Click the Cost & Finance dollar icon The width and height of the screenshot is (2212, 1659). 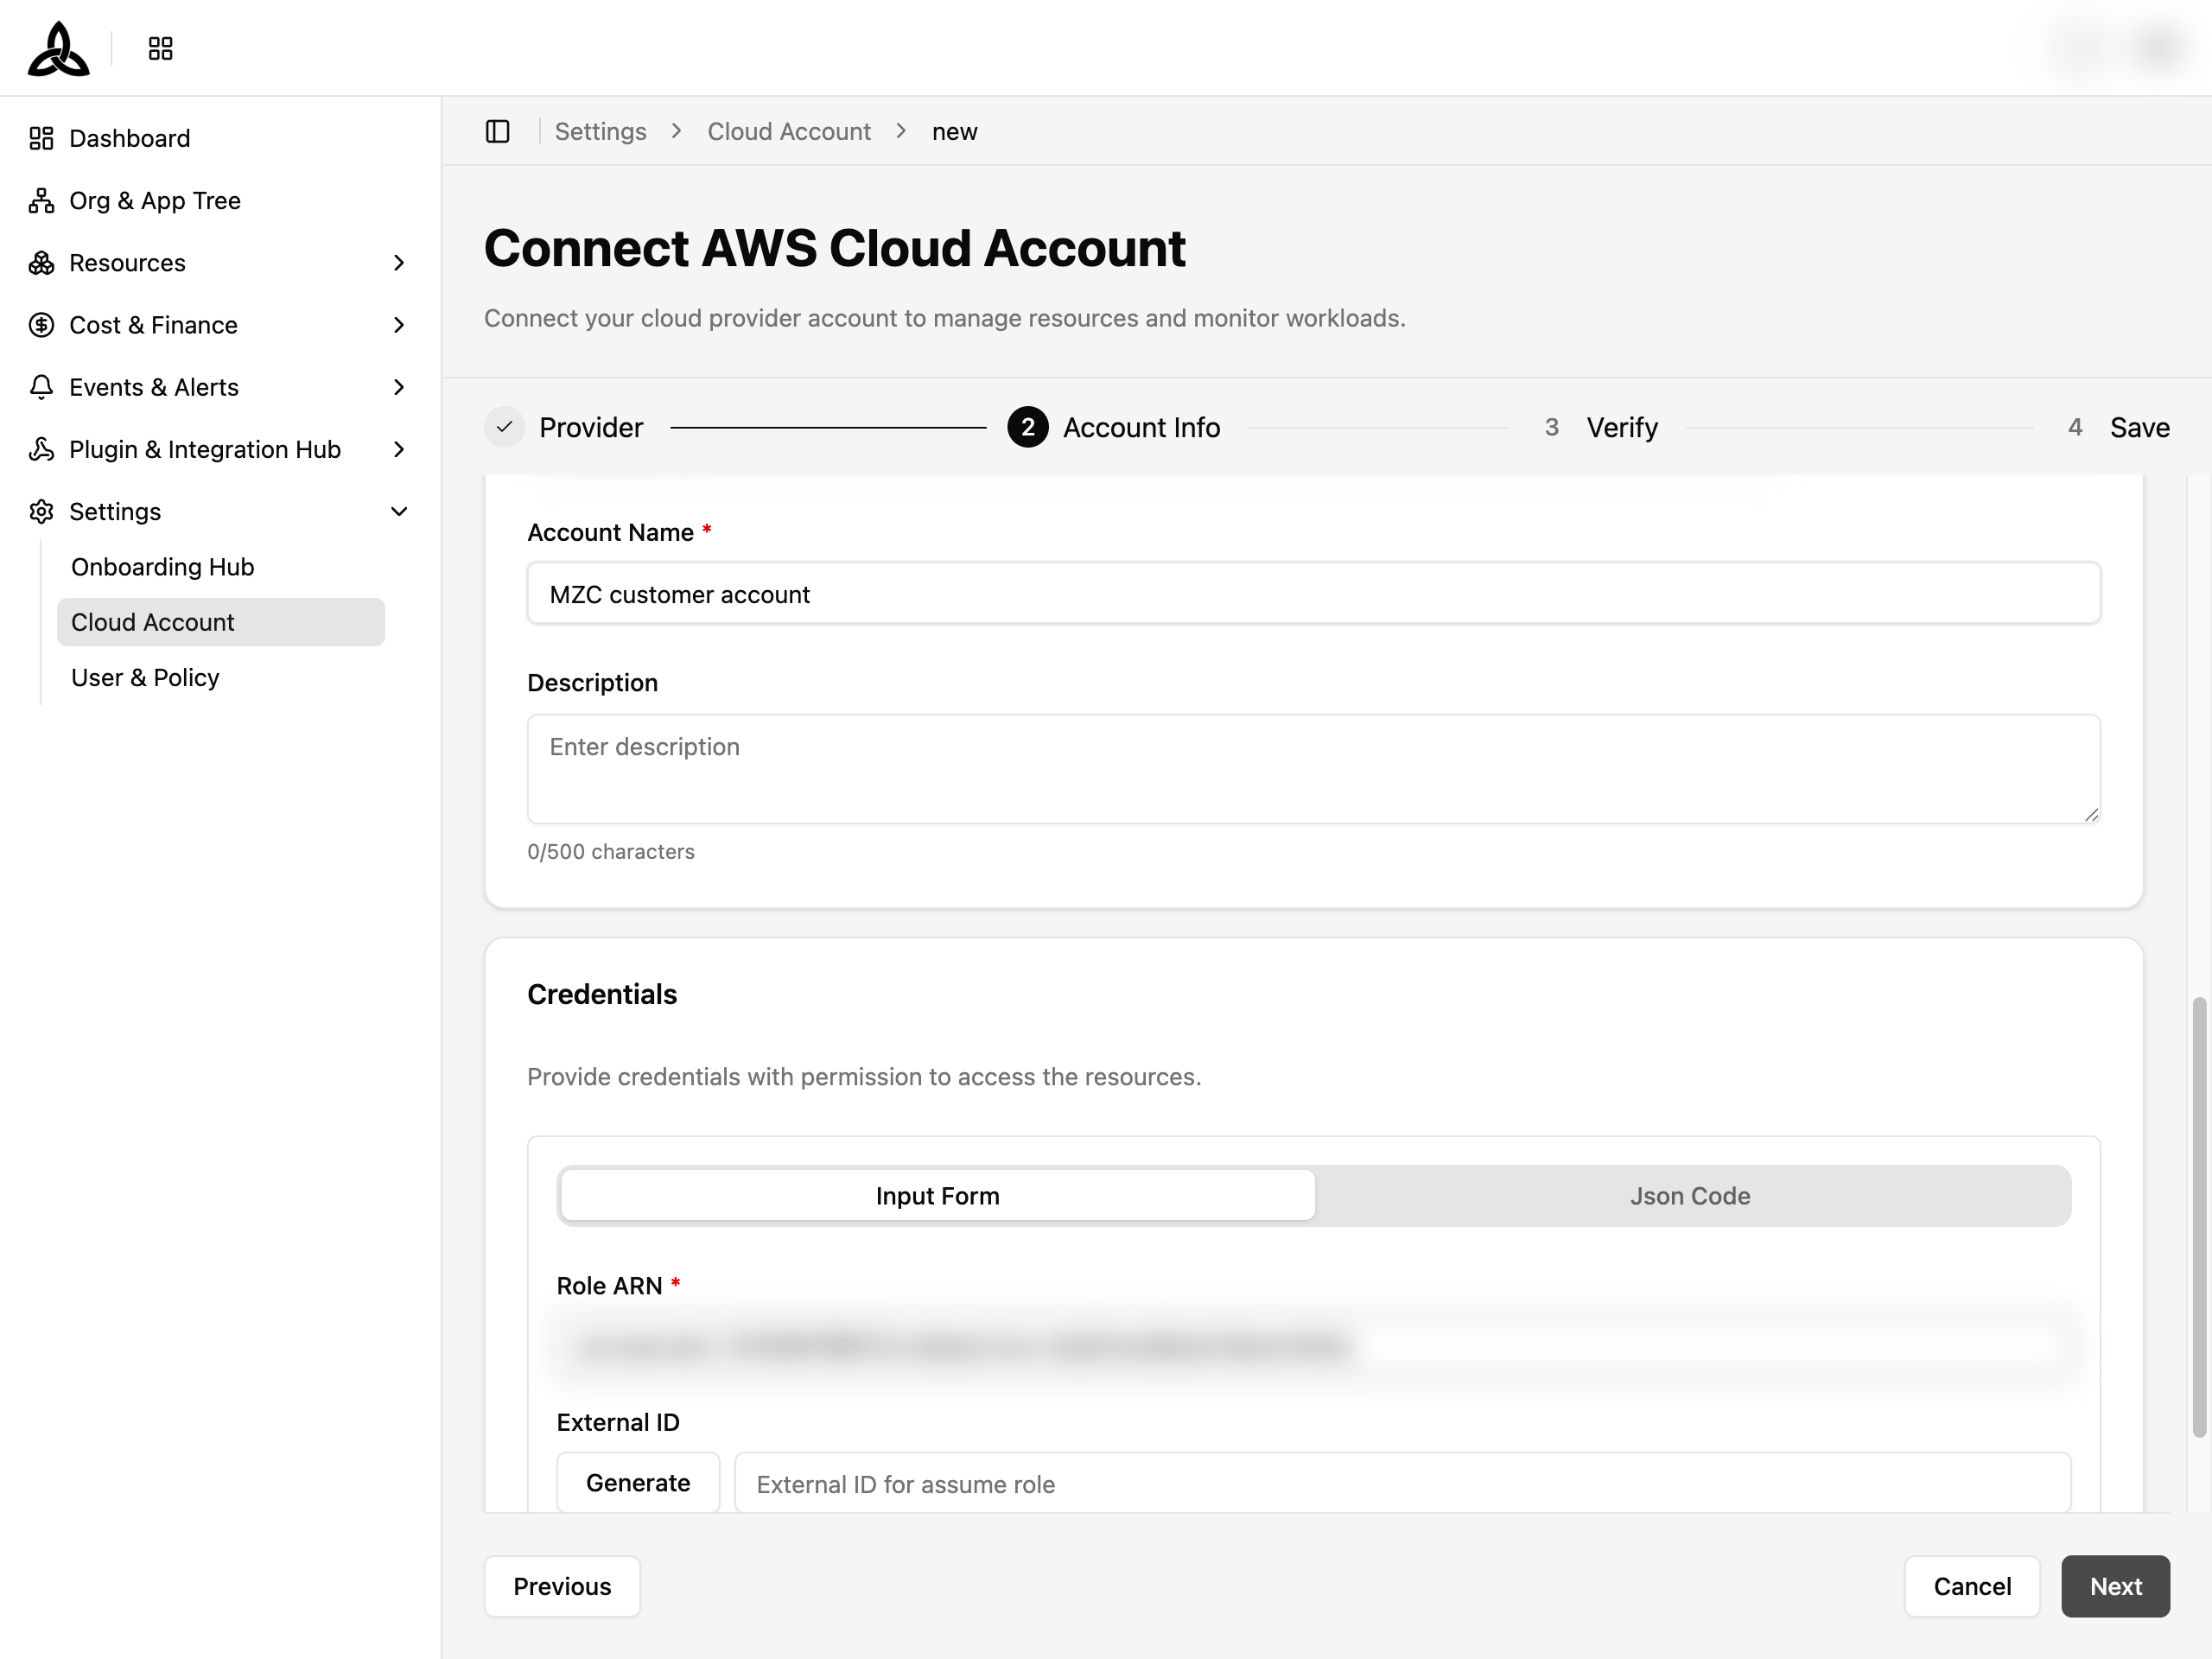tap(41, 324)
